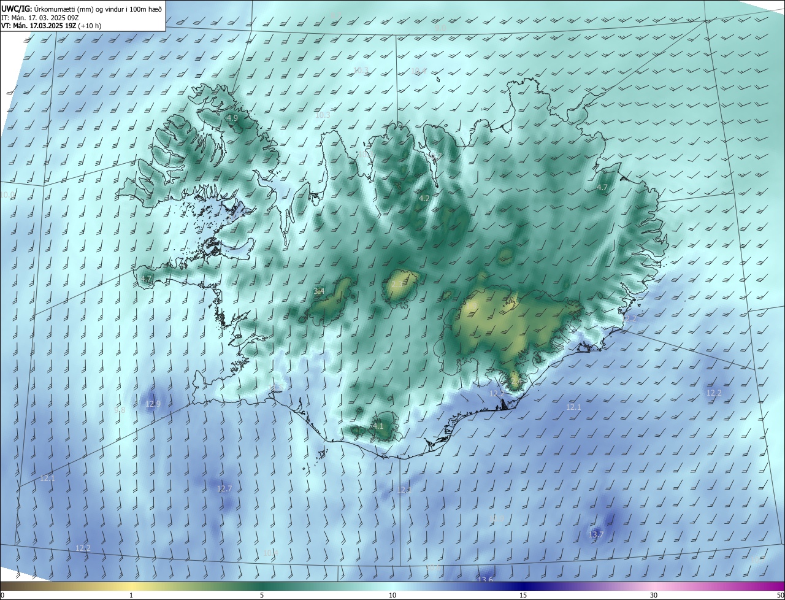The height and width of the screenshot is (600, 785).
Task: Click the 12.7 value label over the sea
Action: pyautogui.click(x=224, y=489)
